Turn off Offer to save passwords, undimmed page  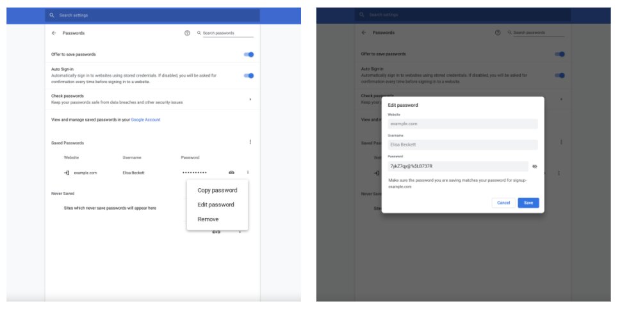(x=249, y=54)
